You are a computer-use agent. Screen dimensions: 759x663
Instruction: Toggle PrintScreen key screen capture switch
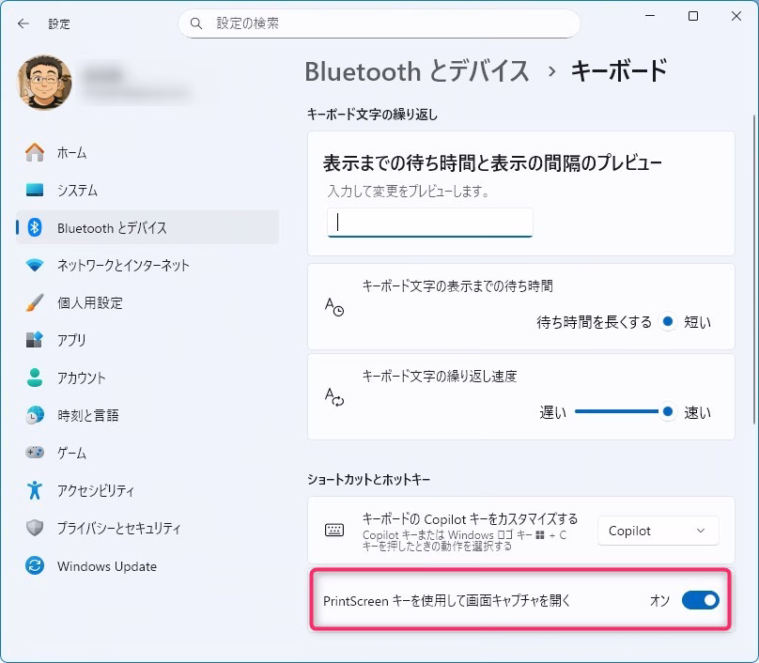(x=700, y=599)
